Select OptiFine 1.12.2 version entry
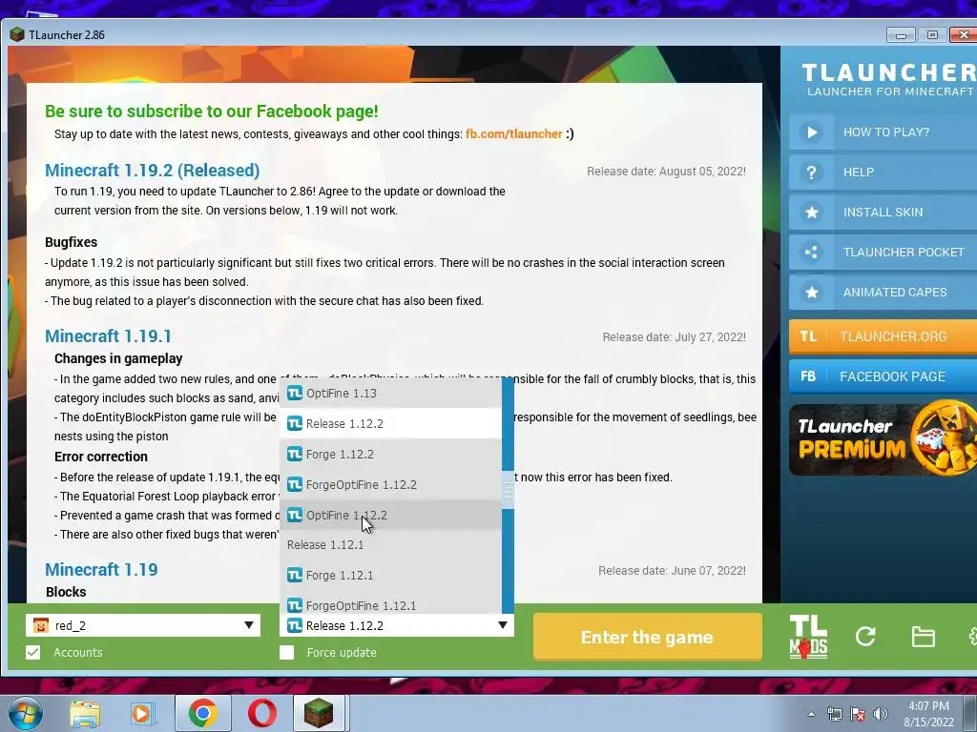 (x=390, y=515)
